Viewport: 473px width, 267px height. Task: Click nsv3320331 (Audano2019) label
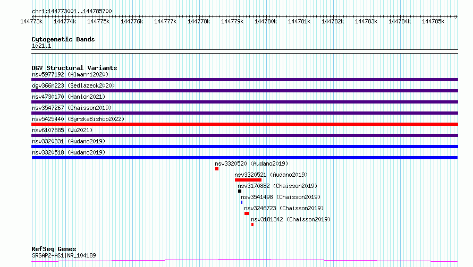pyautogui.click(x=69, y=141)
